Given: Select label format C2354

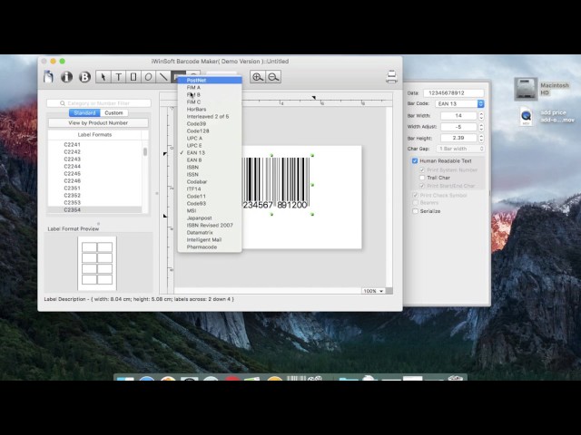Looking at the screenshot, I should point(73,209).
